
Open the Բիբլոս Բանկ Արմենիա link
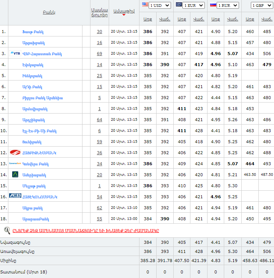tap(43, 98)
